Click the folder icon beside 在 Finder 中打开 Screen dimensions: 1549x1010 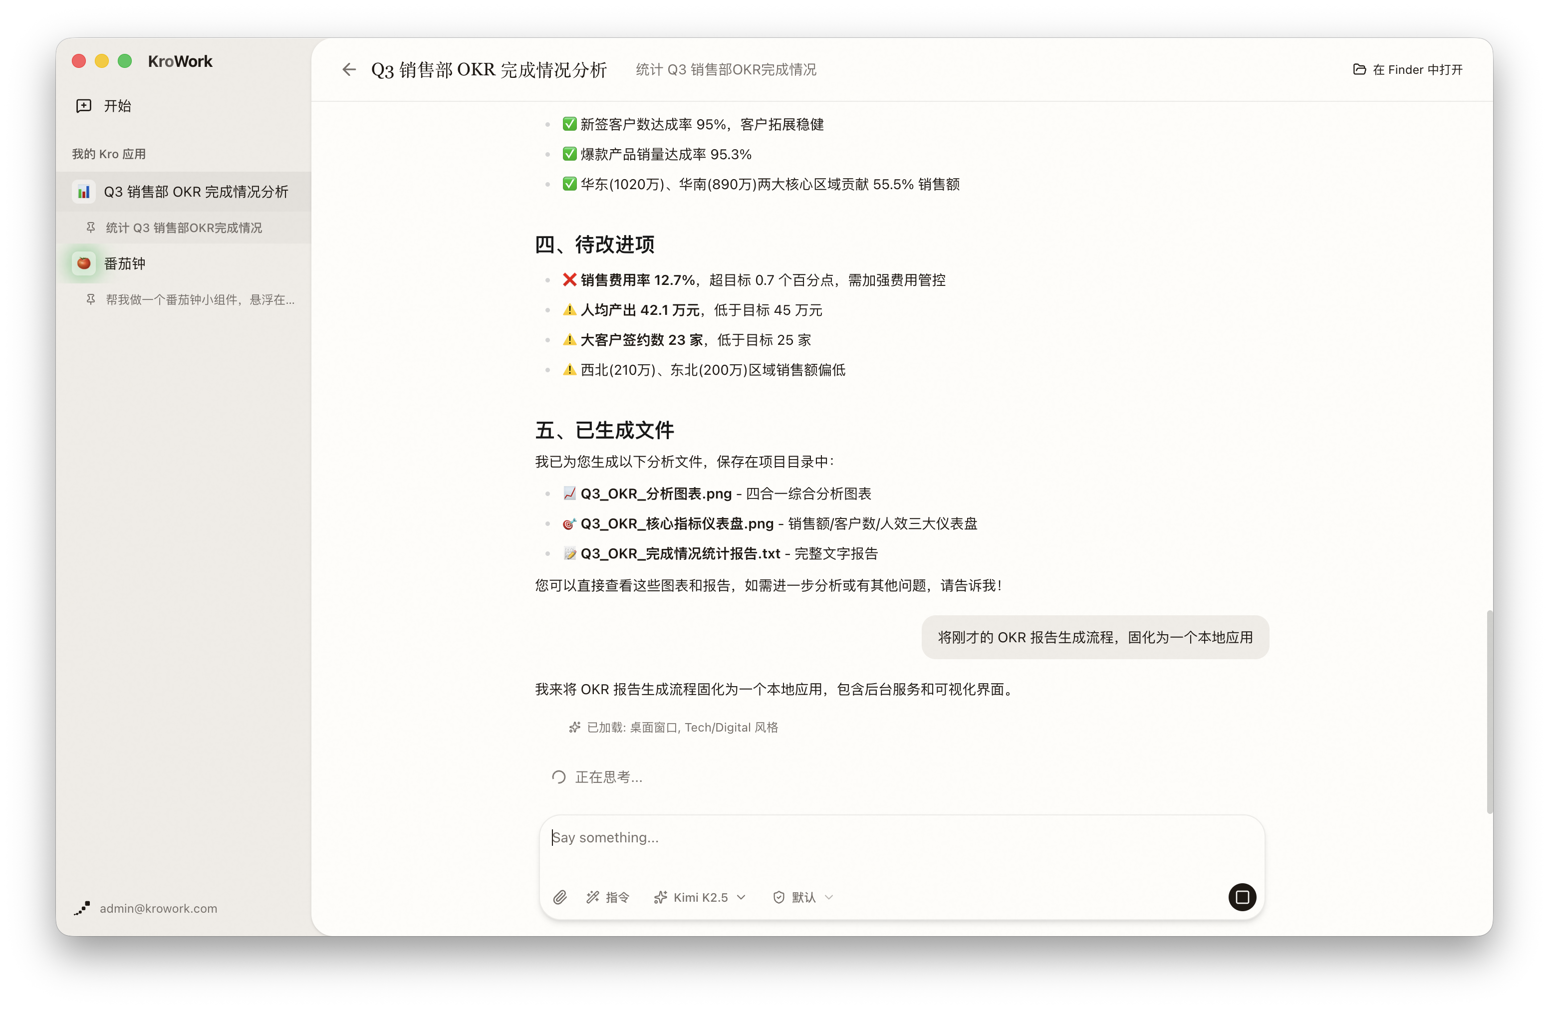[x=1359, y=69]
